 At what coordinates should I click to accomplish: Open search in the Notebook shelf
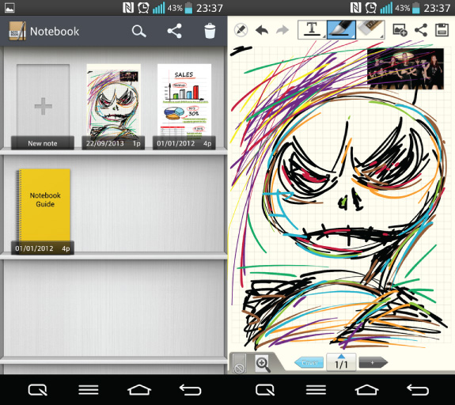[139, 31]
